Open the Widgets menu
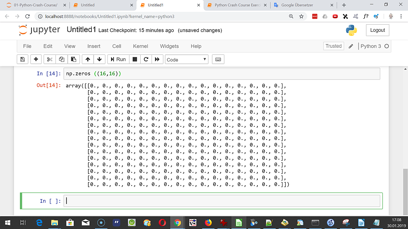 tap(169, 46)
